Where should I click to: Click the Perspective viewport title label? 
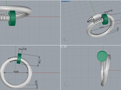[x=65, y=1]
